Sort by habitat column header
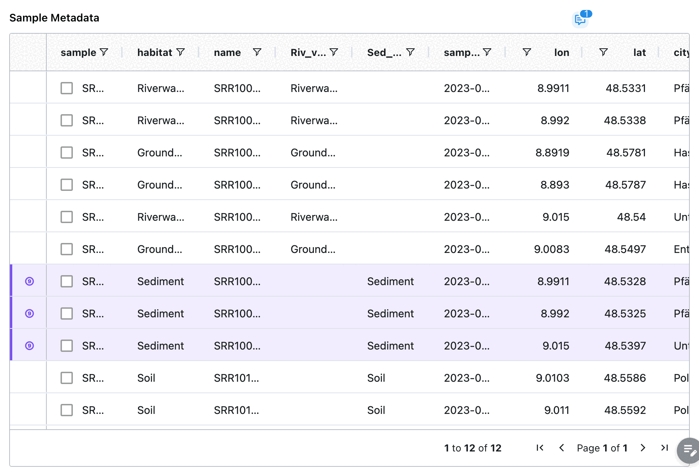This screenshot has width=699, height=476. (155, 53)
